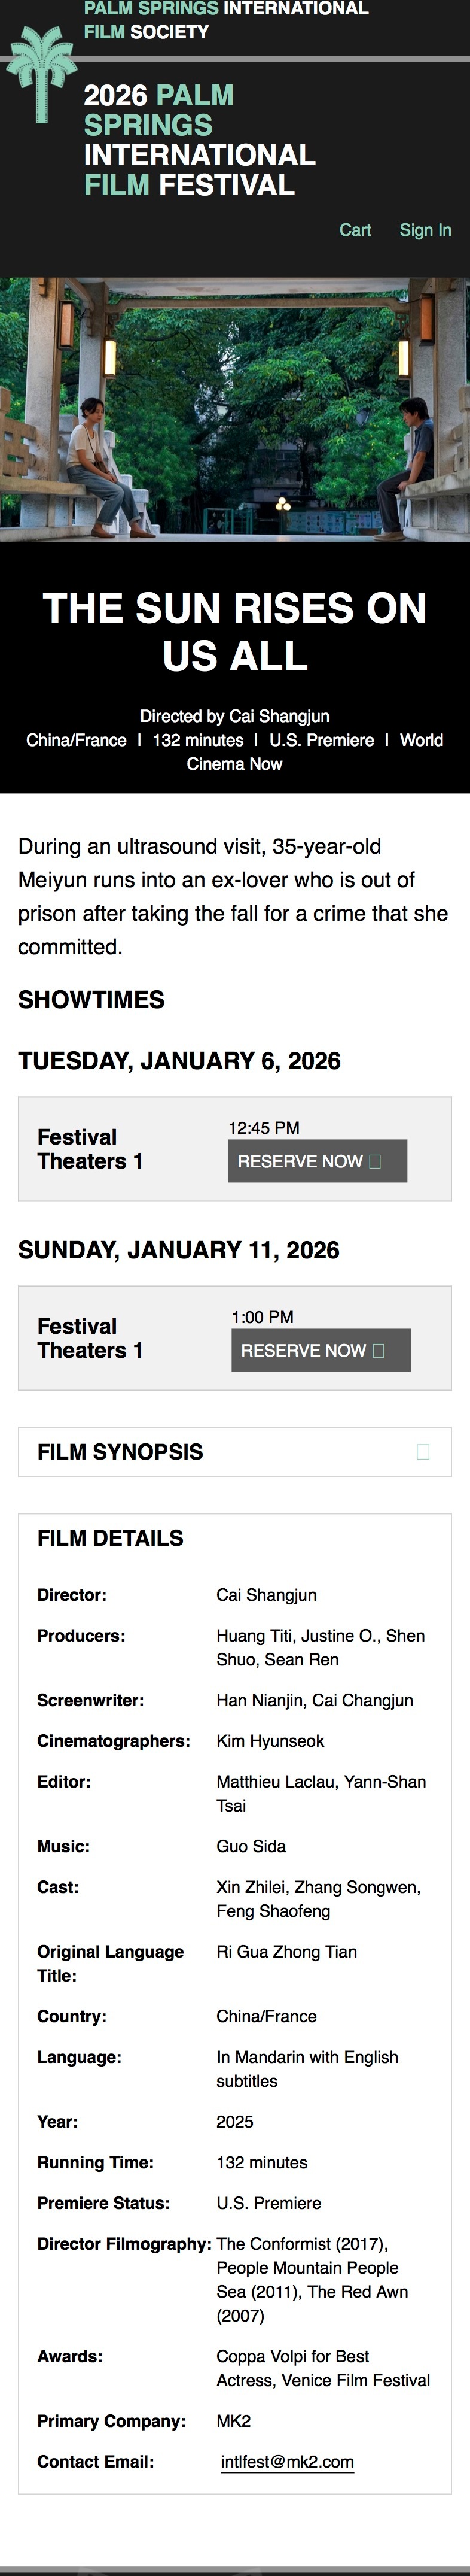Go to the 2026 Palm Springs International Film Festival home
Screen dimensions: 470x2576
[199, 140]
